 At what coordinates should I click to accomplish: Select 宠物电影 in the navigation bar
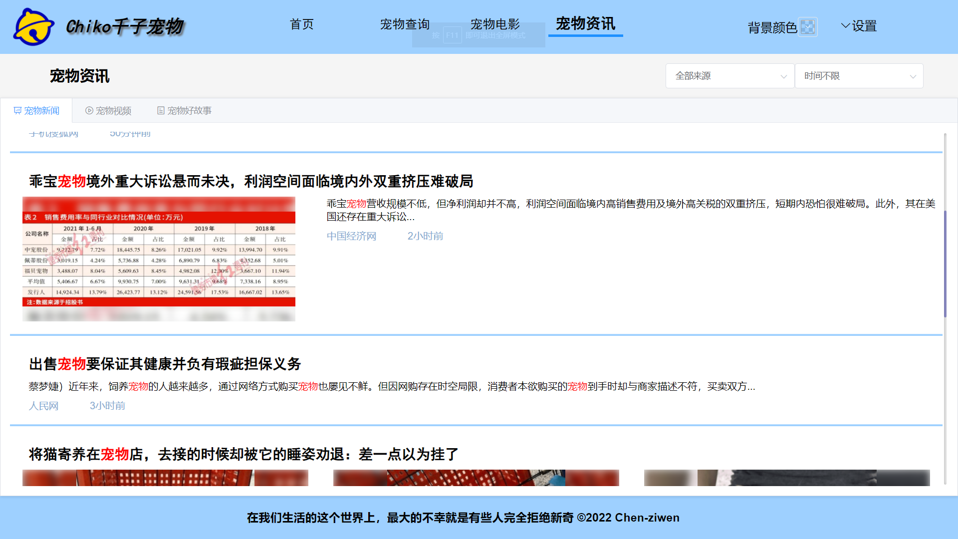[495, 24]
